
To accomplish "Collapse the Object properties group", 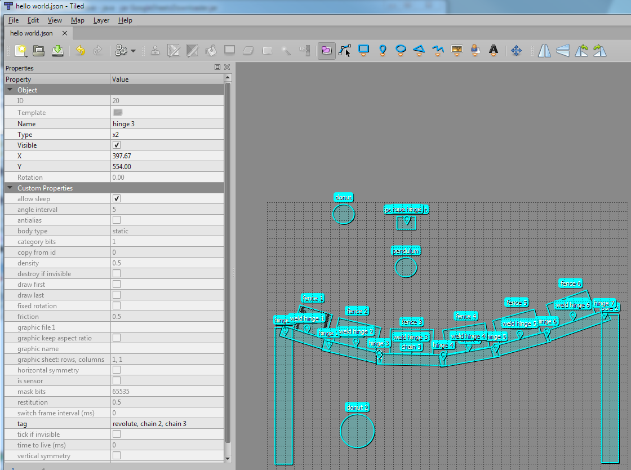I will pos(10,90).
